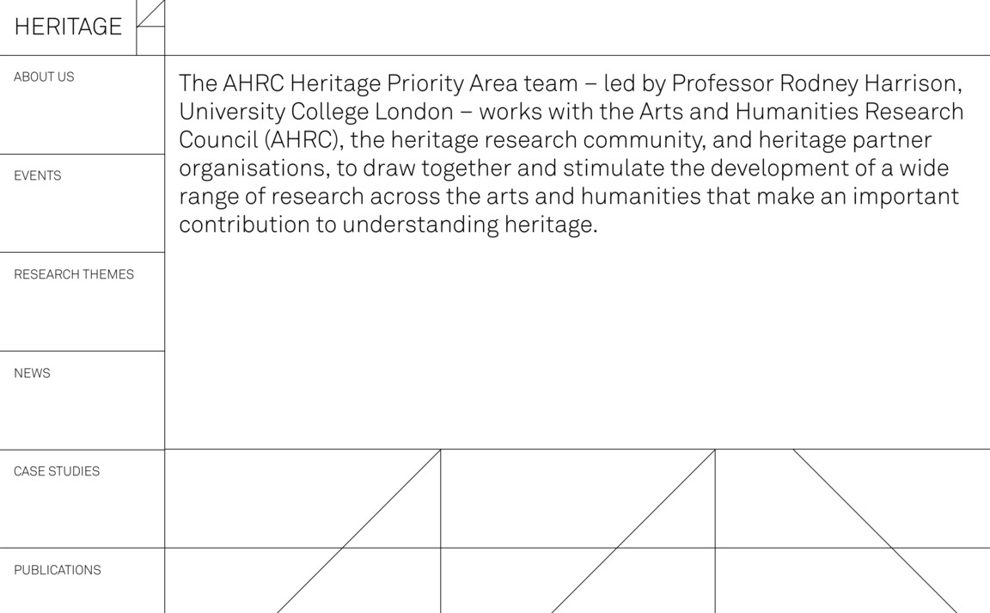Select News in the side navigation
990x613 pixels.
pos(32,373)
